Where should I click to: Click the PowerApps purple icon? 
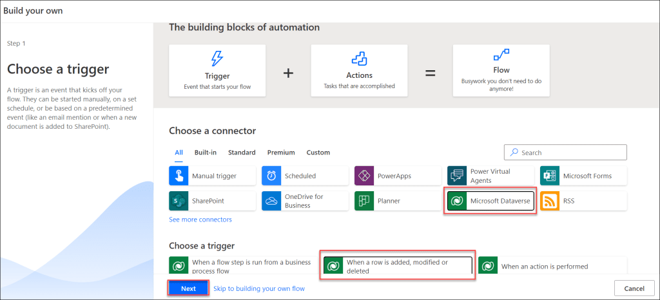[x=364, y=176]
